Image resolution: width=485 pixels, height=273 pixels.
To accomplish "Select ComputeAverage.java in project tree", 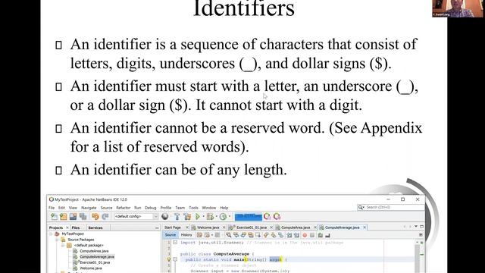I will tap(97, 256).
